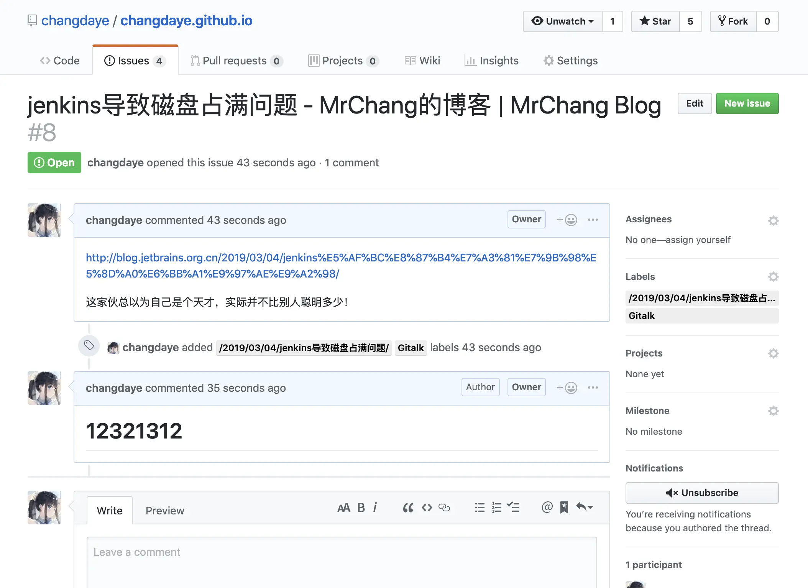Open the Unwatch dropdown
The width and height of the screenshot is (808, 588).
click(563, 21)
